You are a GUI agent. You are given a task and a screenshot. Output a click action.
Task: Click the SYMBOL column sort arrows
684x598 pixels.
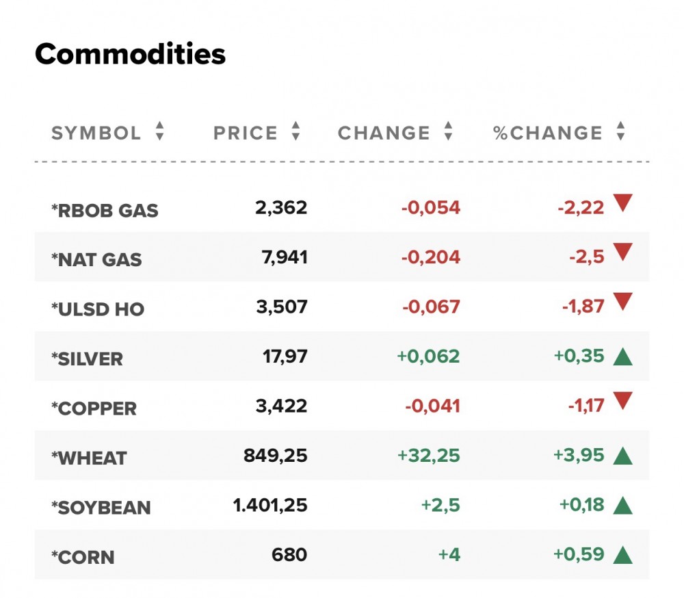pos(159,131)
